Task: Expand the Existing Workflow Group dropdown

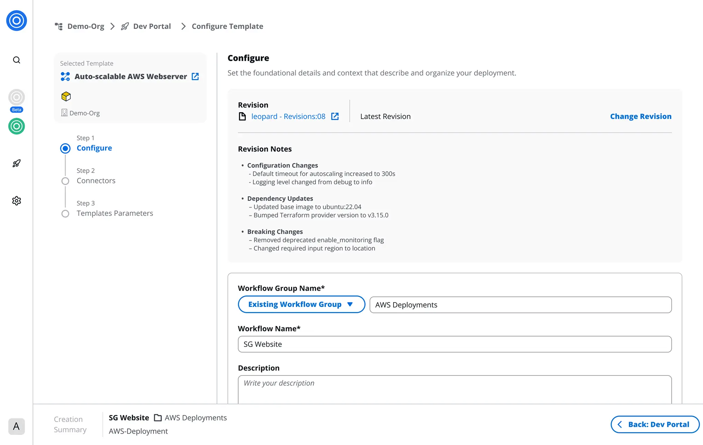Action: tap(301, 304)
